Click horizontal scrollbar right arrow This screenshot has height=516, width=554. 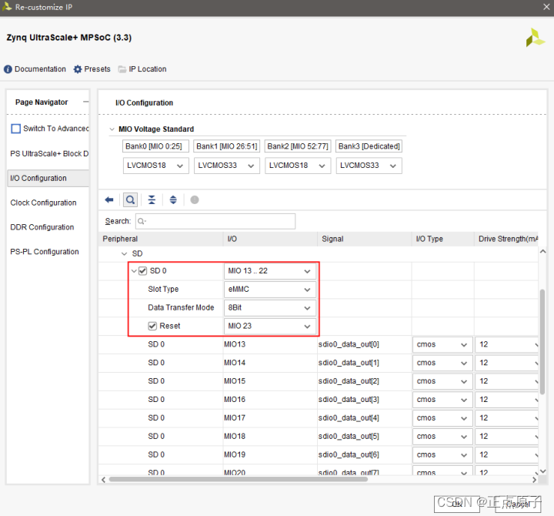(534, 480)
